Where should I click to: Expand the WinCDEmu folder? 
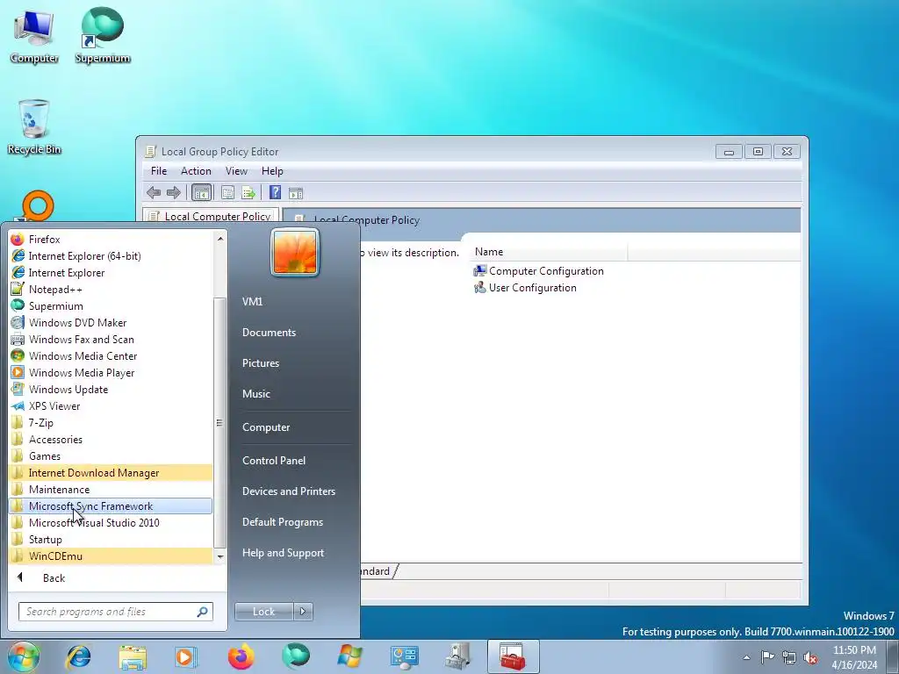[111, 556]
